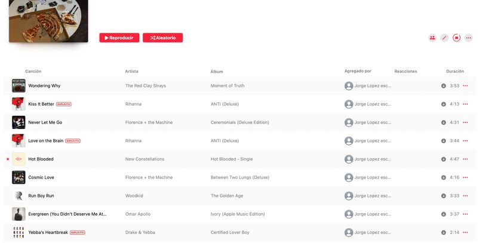Click the red stop download circle icon
The width and height of the screenshot is (486, 243).
(x=456, y=38)
